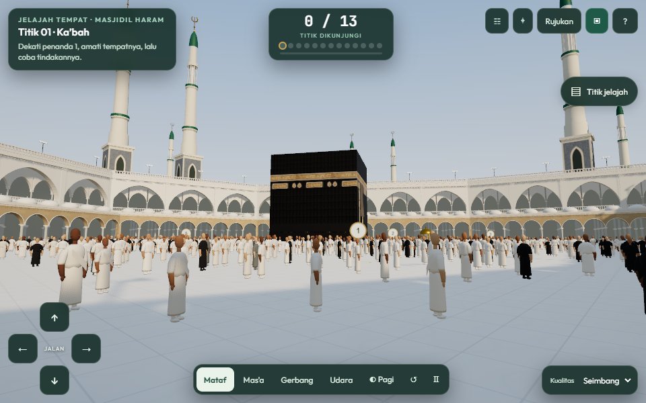Pause the scene with the pause icon
This screenshot has width=646, height=403.
coord(436,379)
